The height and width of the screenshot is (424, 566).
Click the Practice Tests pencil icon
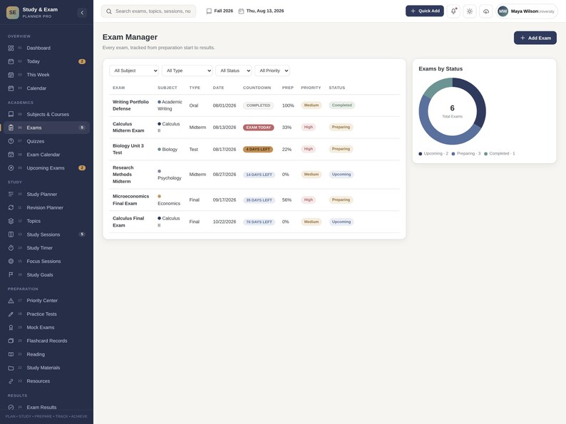pos(11,314)
